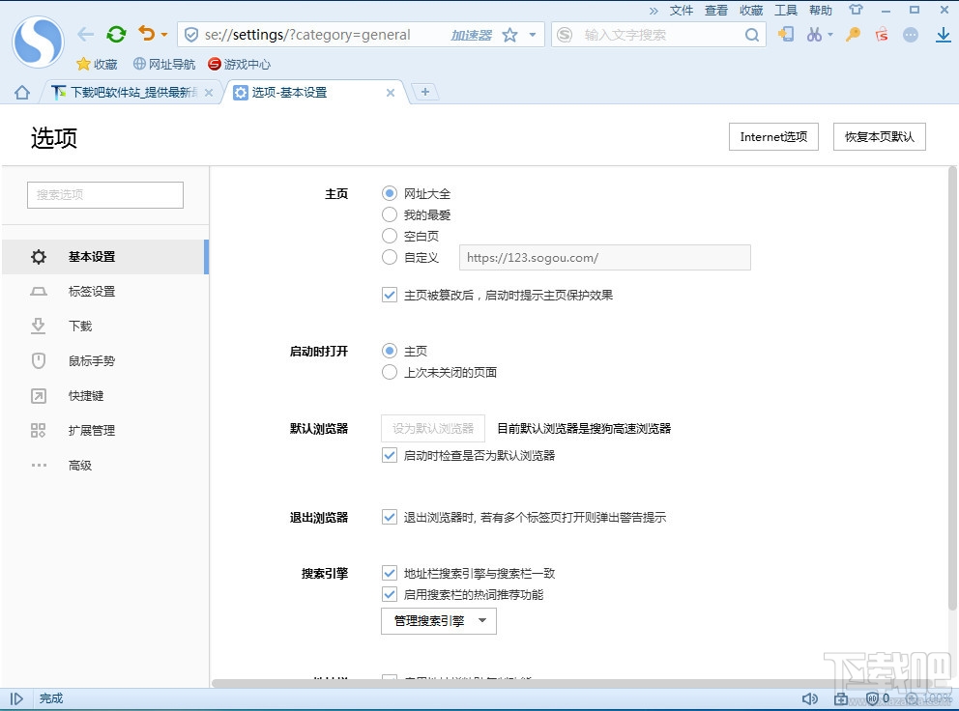Open the 游戏中心 bookmark link
This screenshot has height=711, width=959.
click(x=239, y=64)
